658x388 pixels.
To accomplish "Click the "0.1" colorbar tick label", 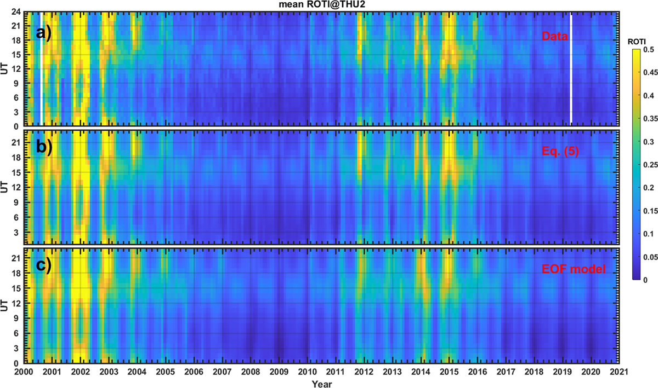I will [x=647, y=234].
